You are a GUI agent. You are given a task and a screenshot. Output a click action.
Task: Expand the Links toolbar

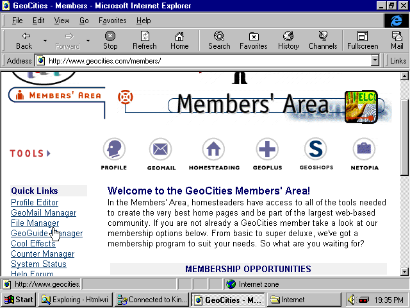pyautogui.click(x=398, y=61)
